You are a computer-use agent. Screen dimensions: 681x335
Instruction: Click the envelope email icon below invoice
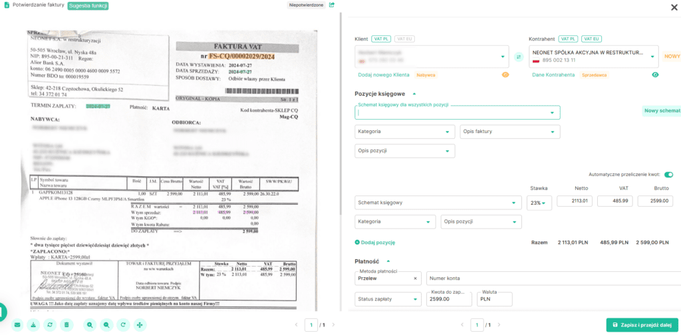point(17,325)
